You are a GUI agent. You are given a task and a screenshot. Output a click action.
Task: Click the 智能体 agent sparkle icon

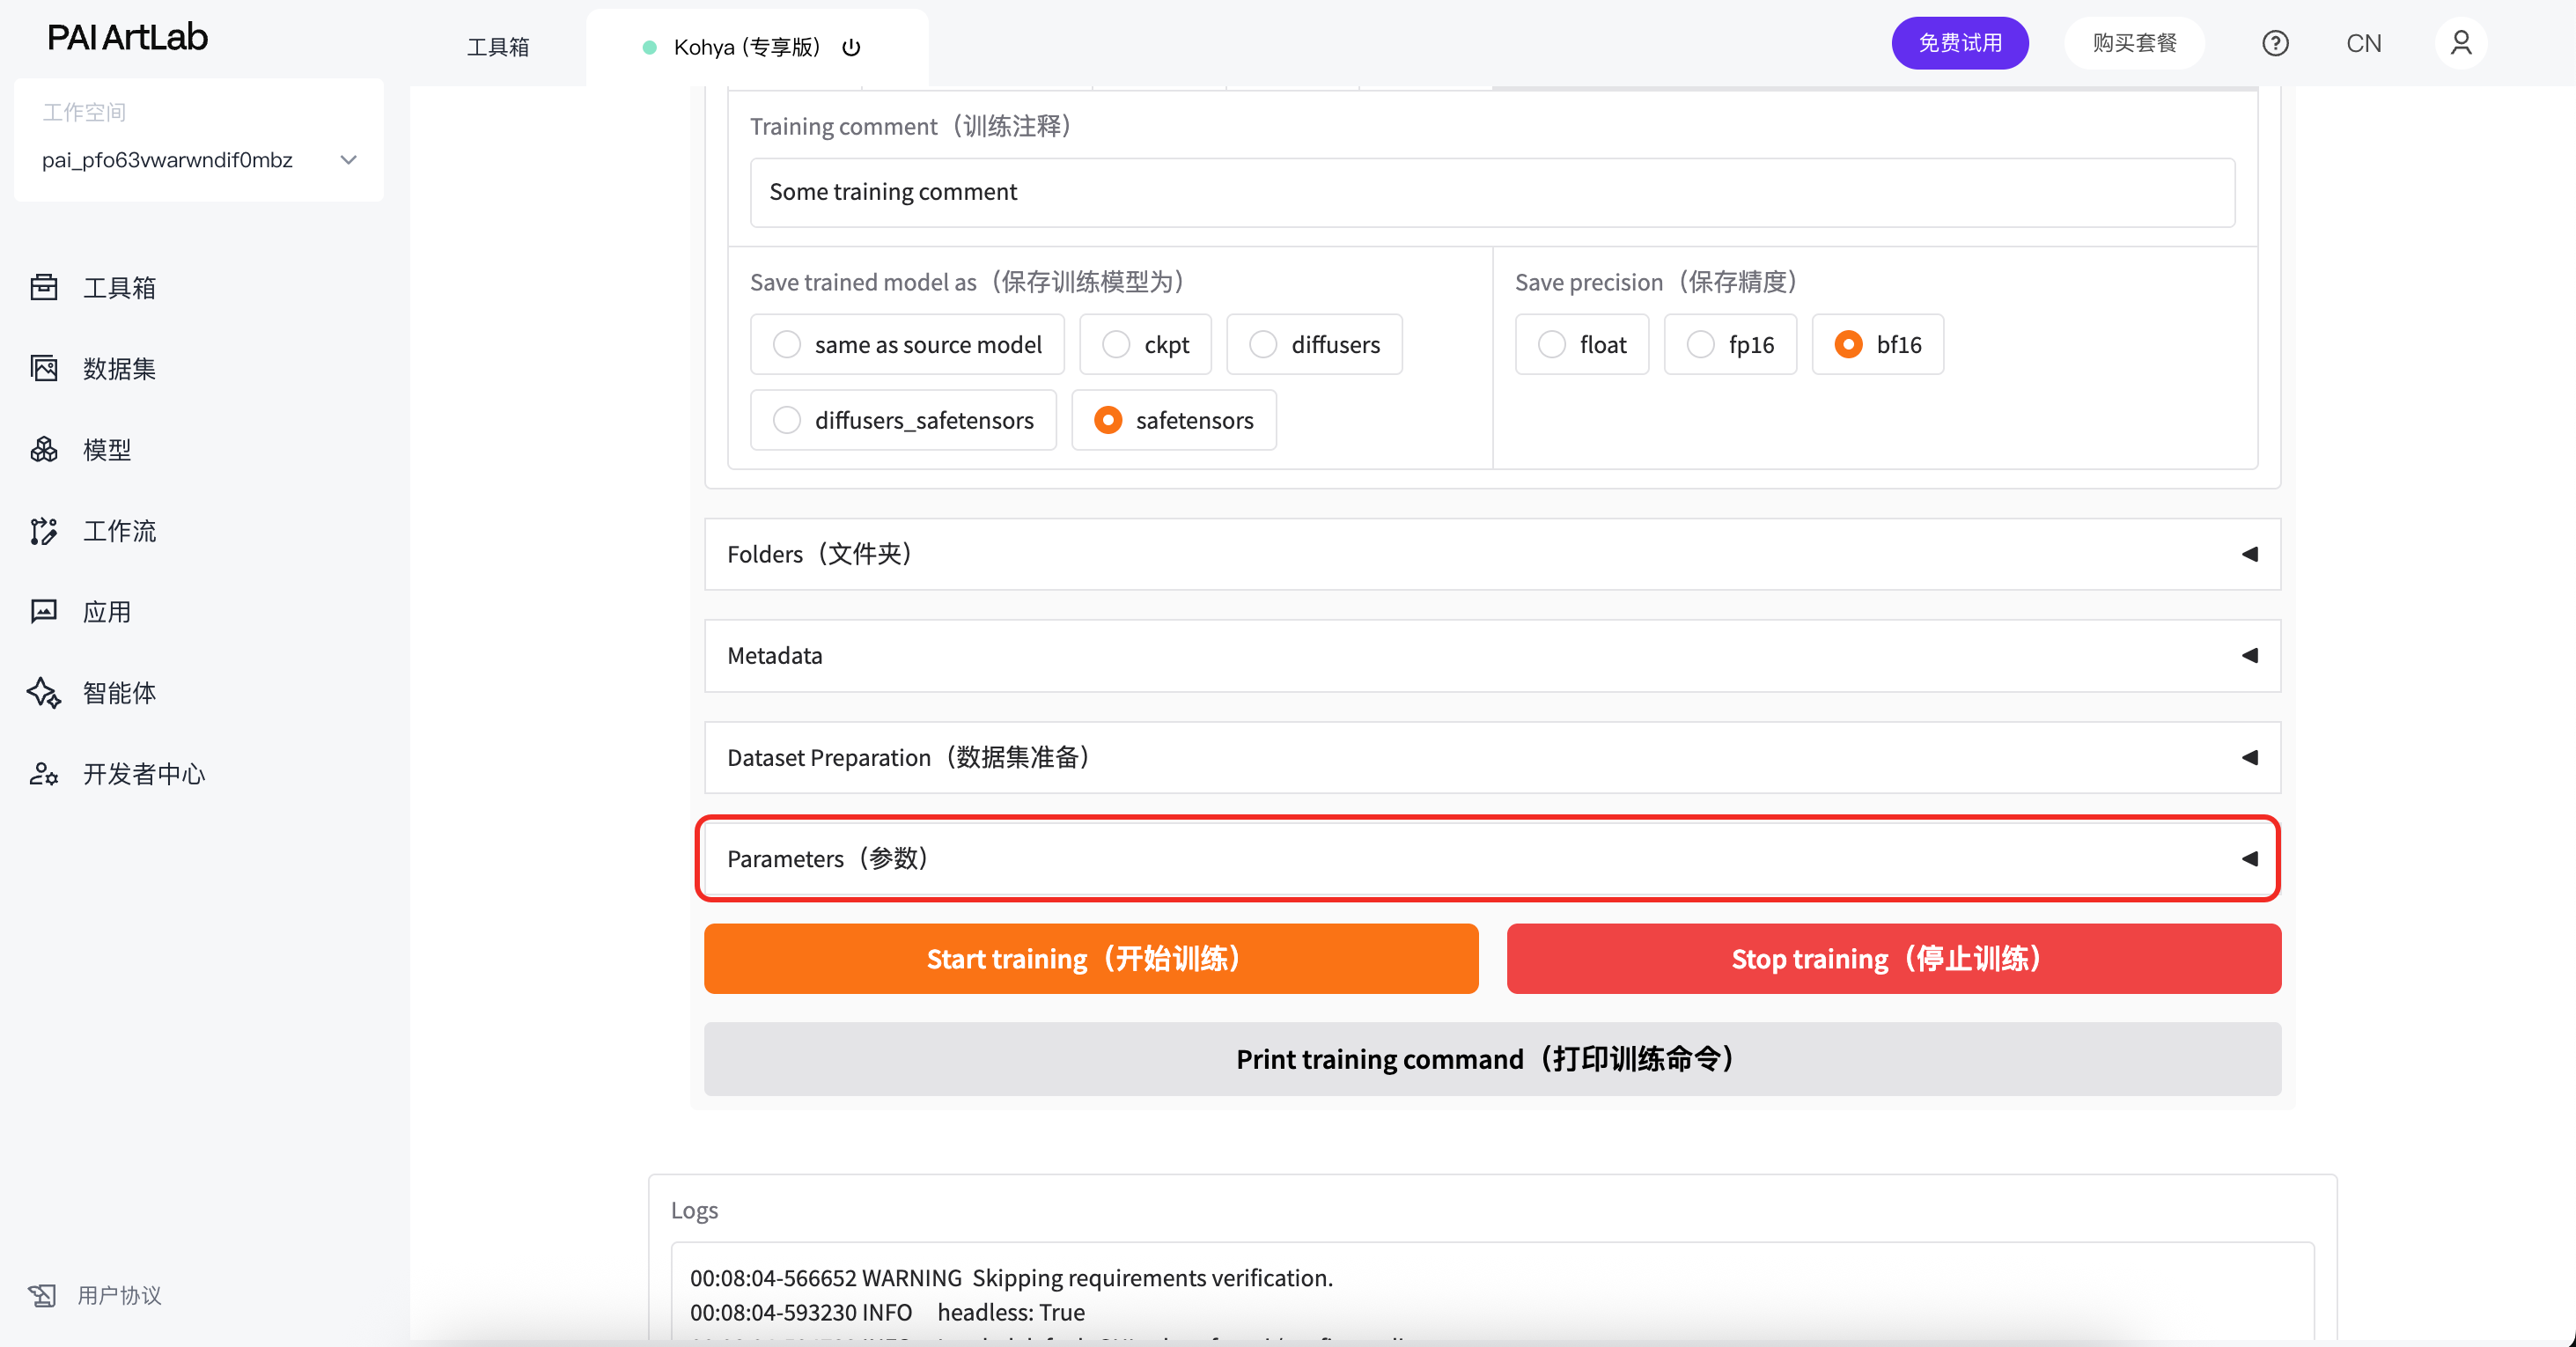tap(44, 692)
